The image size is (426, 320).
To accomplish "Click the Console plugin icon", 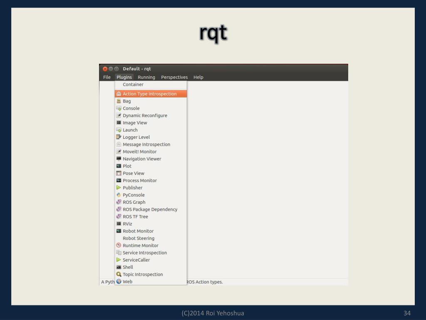I will 119,108.
